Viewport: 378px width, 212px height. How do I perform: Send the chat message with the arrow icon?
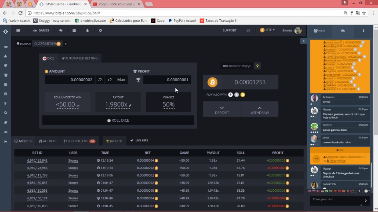coord(366,201)
